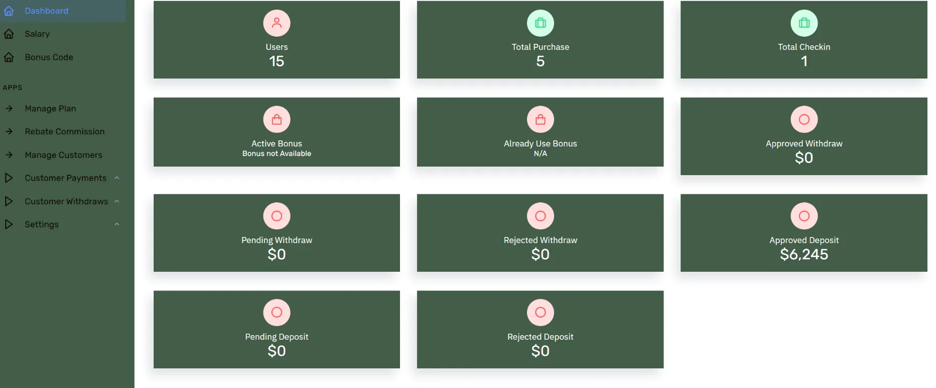Click the Rejected Withdraw card
This screenshot has width=936, height=388.
(x=540, y=233)
